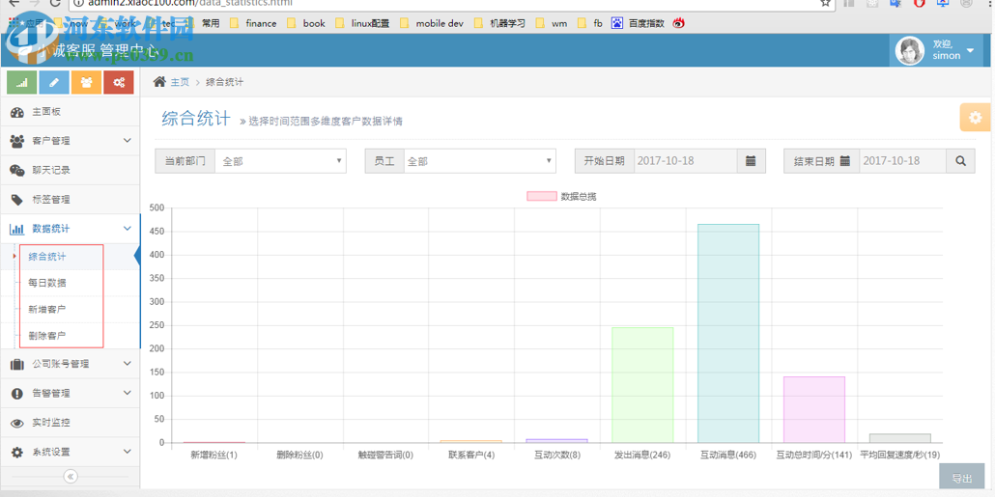Open 实时监控 in sidebar
Screen dimensions: 995x497
click(70, 423)
